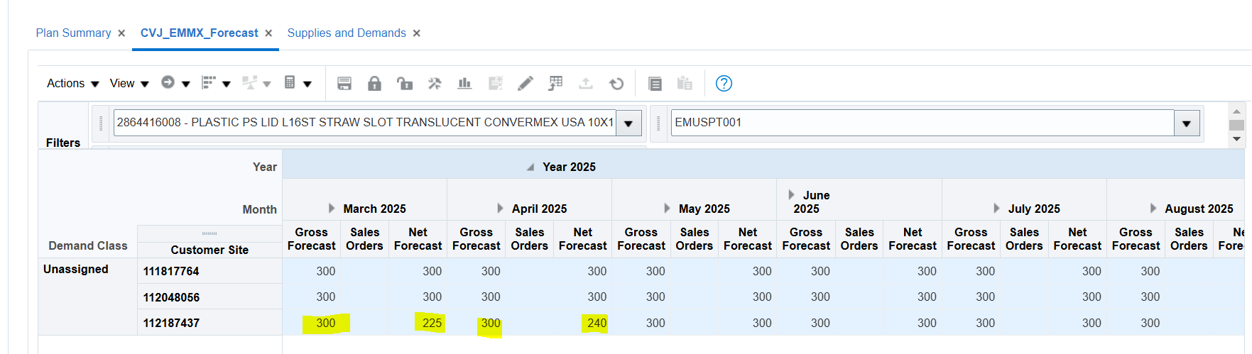Image resolution: width=1252 pixels, height=354 pixels.
Task: Click the pencil Edit icon
Action: [x=526, y=84]
